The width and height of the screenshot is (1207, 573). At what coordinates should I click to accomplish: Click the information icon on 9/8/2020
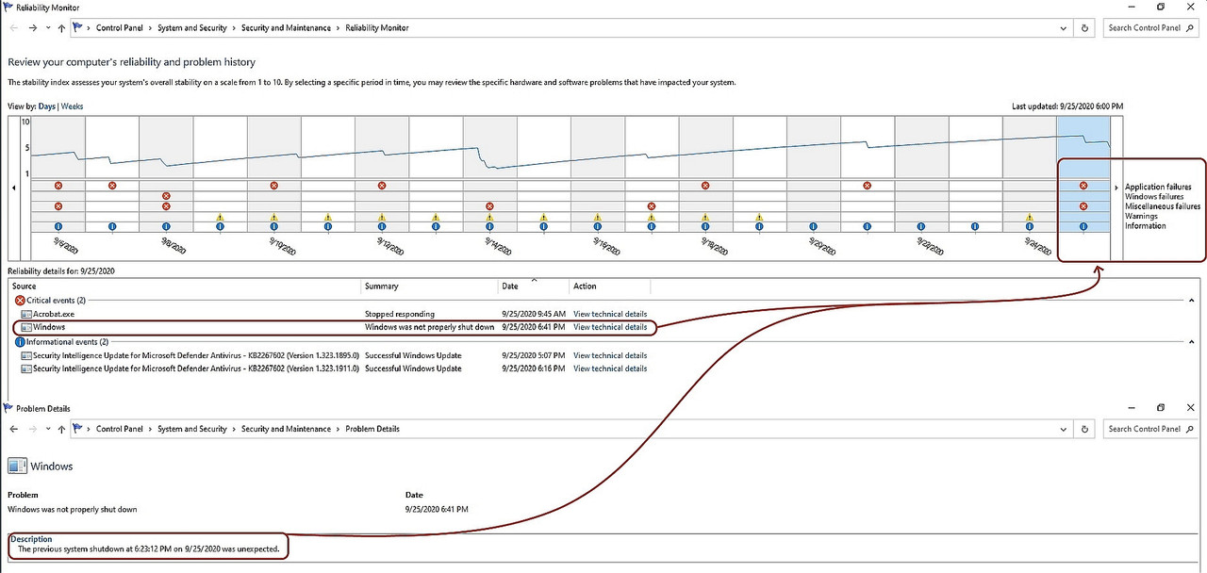coord(166,226)
